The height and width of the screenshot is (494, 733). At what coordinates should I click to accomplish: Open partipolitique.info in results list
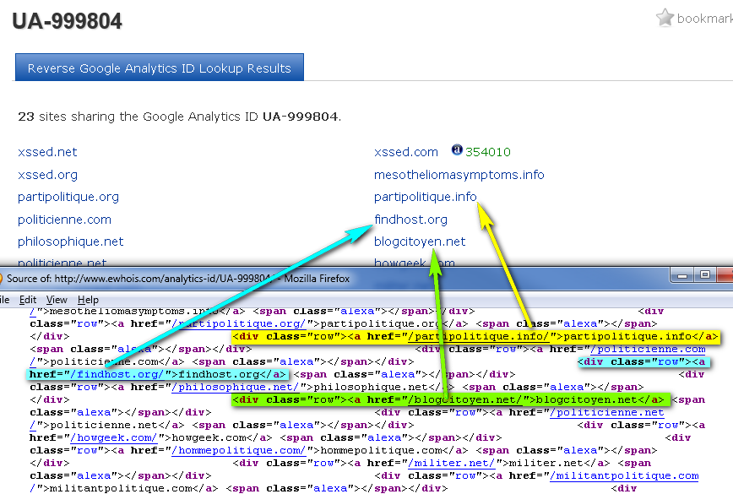tap(425, 197)
